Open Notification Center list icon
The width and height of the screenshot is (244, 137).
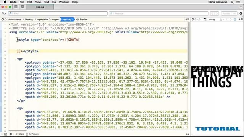[x=238, y=2]
